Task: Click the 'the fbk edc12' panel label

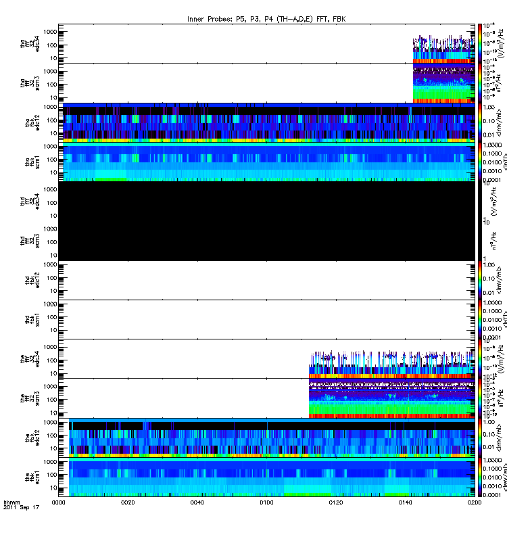Action: (x=32, y=438)
